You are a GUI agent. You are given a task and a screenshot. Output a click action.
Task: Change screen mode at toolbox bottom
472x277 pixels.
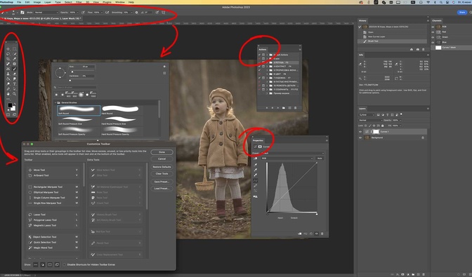point(15,114)
